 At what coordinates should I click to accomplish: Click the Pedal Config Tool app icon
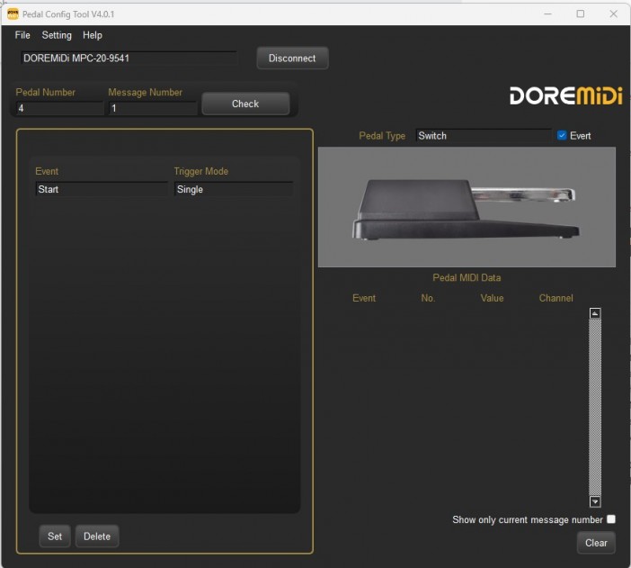13,14
